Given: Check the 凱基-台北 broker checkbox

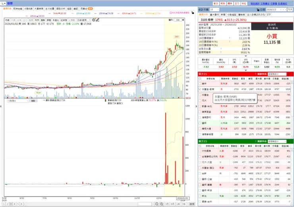Looking at the screenshot, I should pyautogui.click(x=200, y=106).
